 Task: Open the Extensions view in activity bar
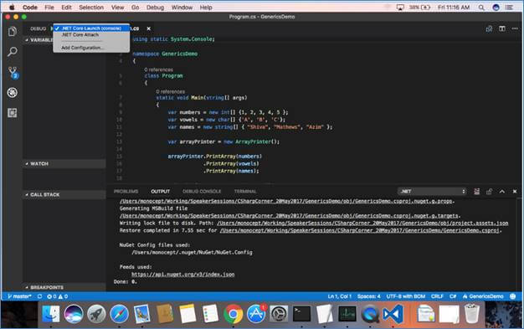(13, 113)
